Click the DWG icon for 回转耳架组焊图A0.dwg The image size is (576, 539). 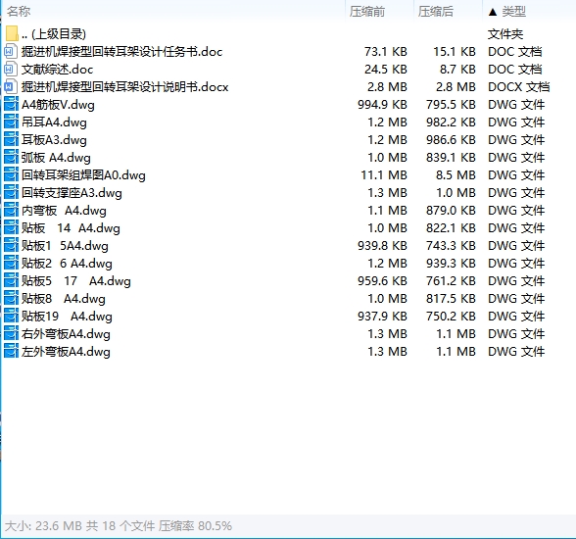11,174
